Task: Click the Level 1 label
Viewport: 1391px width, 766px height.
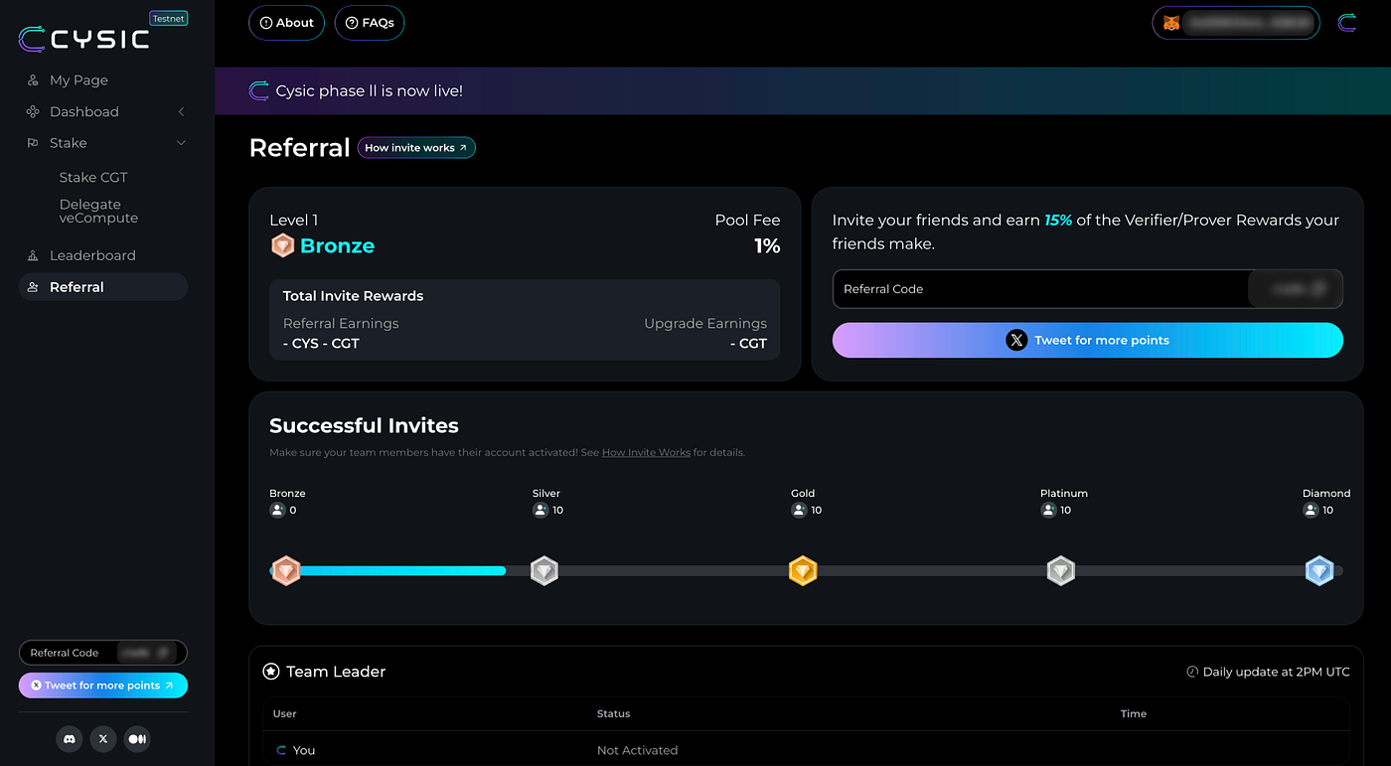Action: pyautogui.click(x=294, y=221)
